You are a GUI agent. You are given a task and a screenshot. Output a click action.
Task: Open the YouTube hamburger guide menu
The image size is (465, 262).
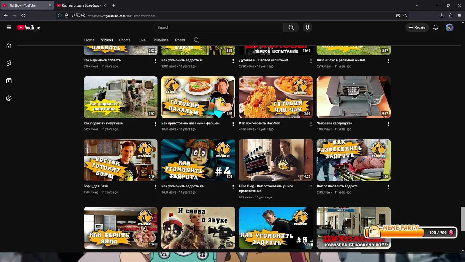pyautogui.click(x=9, y=27)
